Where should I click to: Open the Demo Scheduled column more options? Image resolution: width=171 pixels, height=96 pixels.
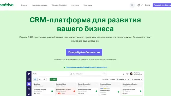pyautogui.click(x=97, y=84)
